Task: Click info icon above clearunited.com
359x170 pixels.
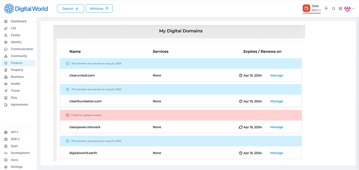Action: [67, 63]
